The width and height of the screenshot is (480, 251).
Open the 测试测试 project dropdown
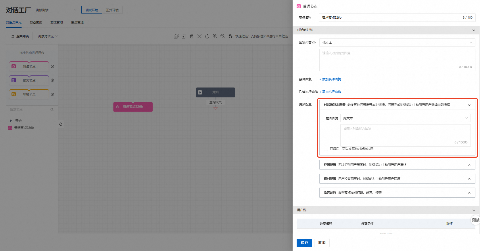[56, 10]
